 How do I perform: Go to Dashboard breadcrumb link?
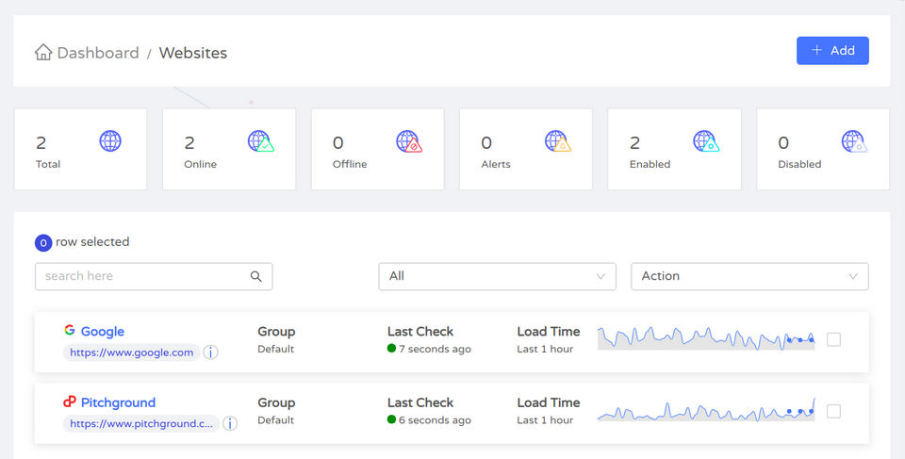point(97,53)
